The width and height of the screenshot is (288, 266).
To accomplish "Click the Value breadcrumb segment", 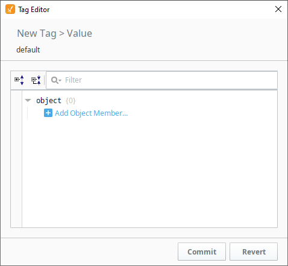I will [80, 33].
